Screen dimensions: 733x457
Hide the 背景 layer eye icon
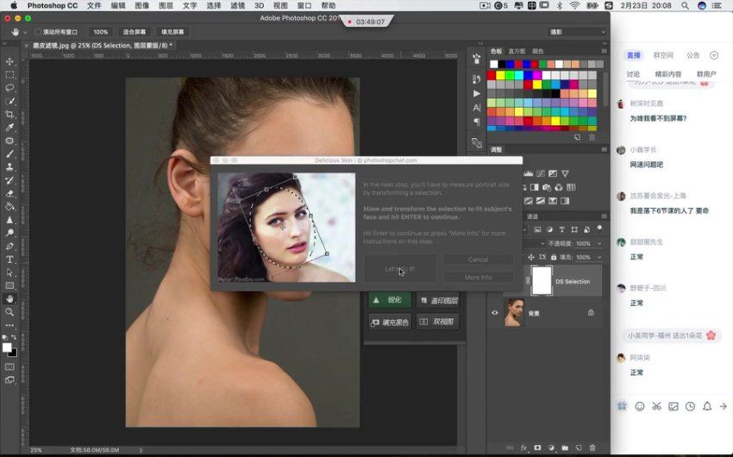tap(495, 313)
